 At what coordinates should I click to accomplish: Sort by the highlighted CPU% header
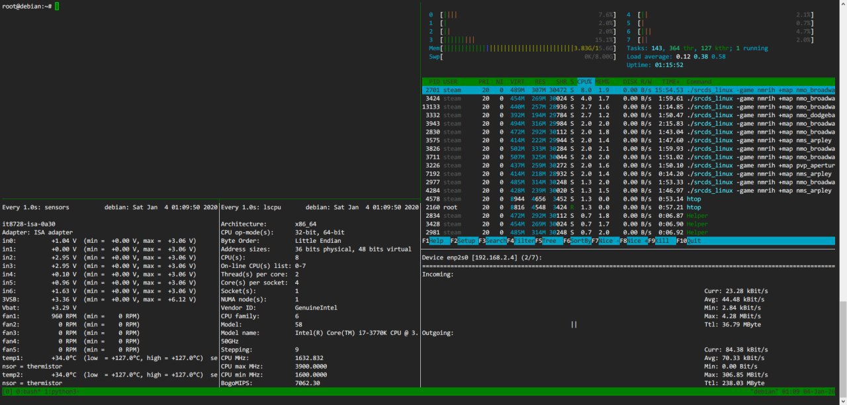click(x=585, y=81)
